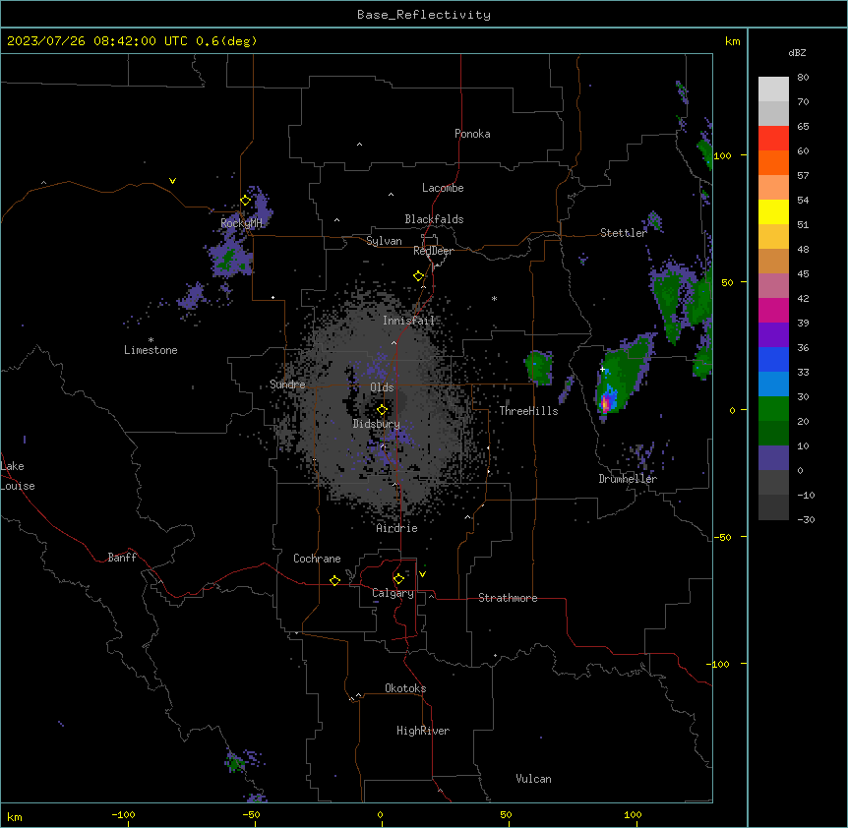Click the Vulcan label
Screen dimensions: 848x828
tap(533, 779)
